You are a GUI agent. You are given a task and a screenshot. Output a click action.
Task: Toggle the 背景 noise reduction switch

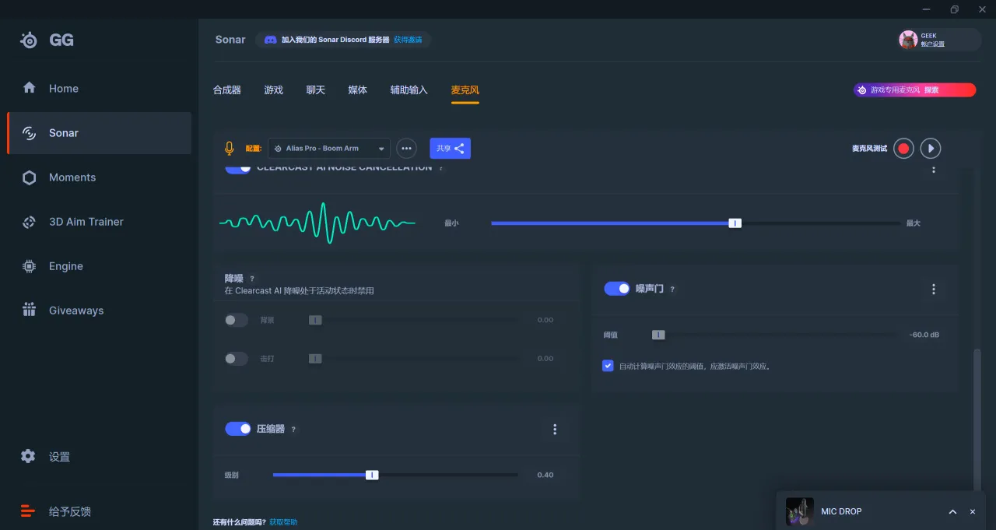(237, 320)
